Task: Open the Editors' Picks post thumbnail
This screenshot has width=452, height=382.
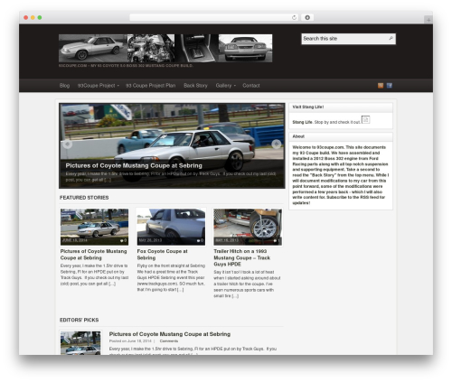Action: 80,343
